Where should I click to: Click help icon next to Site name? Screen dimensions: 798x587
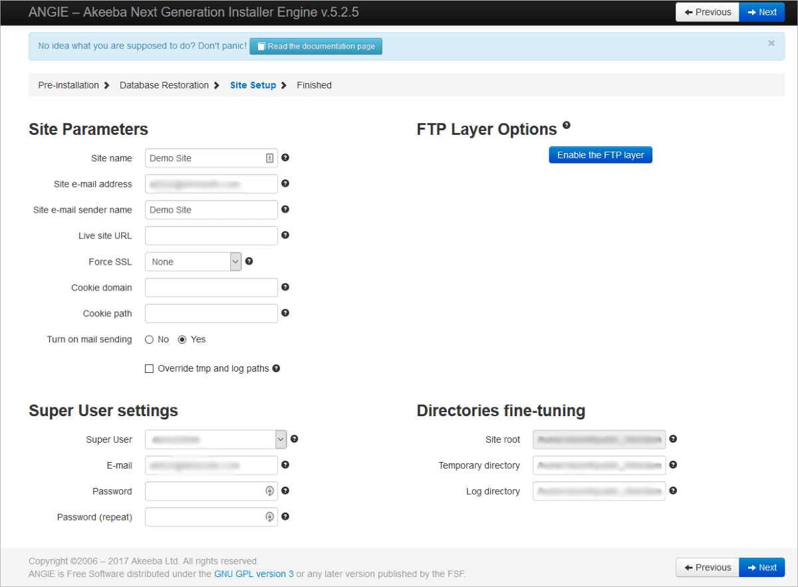[x=285, y=158]
